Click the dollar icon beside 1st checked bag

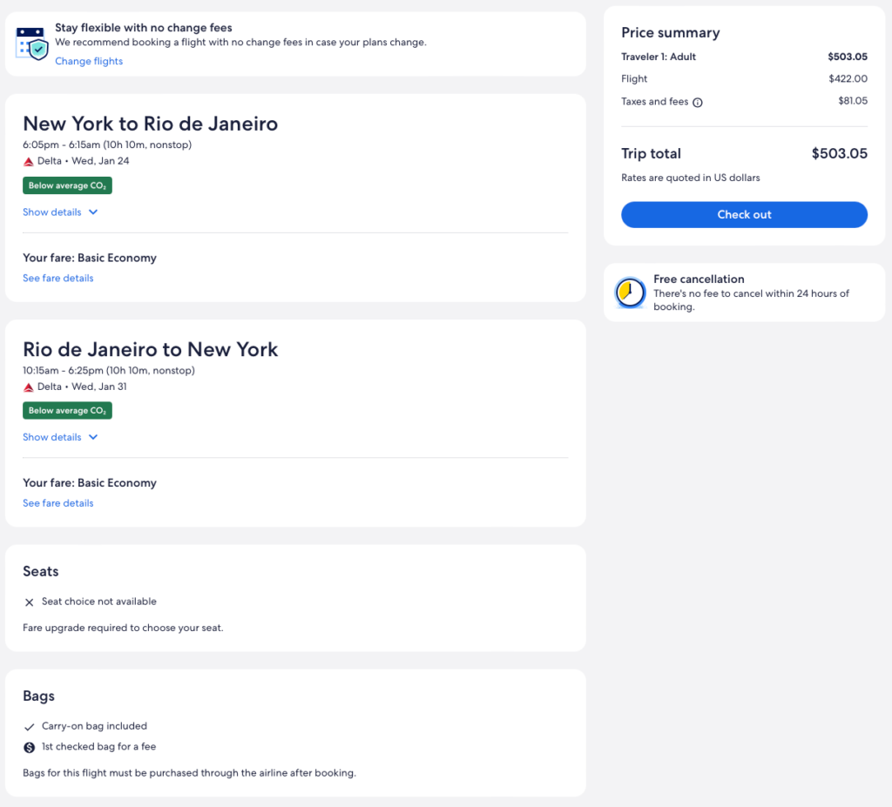(30, 747)
